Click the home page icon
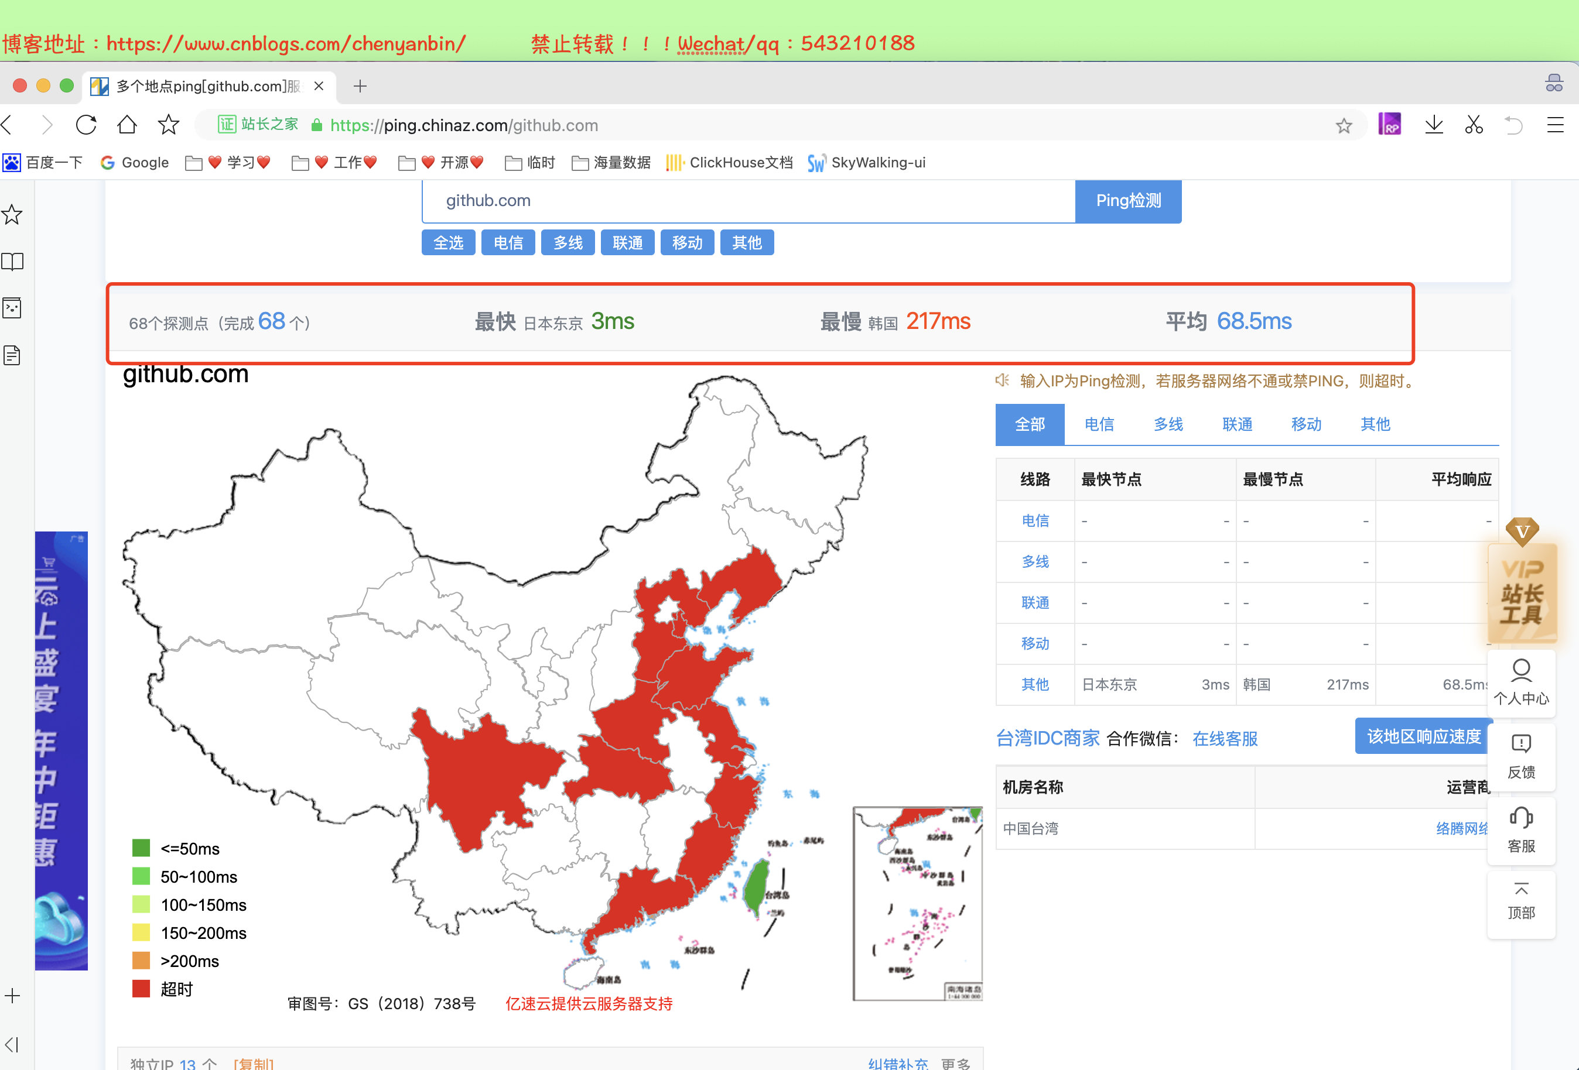The width and height of the screenshot is (1579, 1070). [127, 125]
